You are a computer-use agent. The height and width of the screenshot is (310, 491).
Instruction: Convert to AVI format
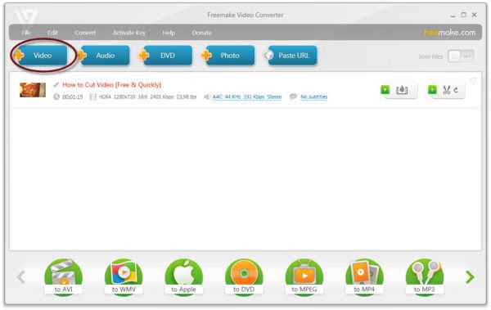point(63,276)
